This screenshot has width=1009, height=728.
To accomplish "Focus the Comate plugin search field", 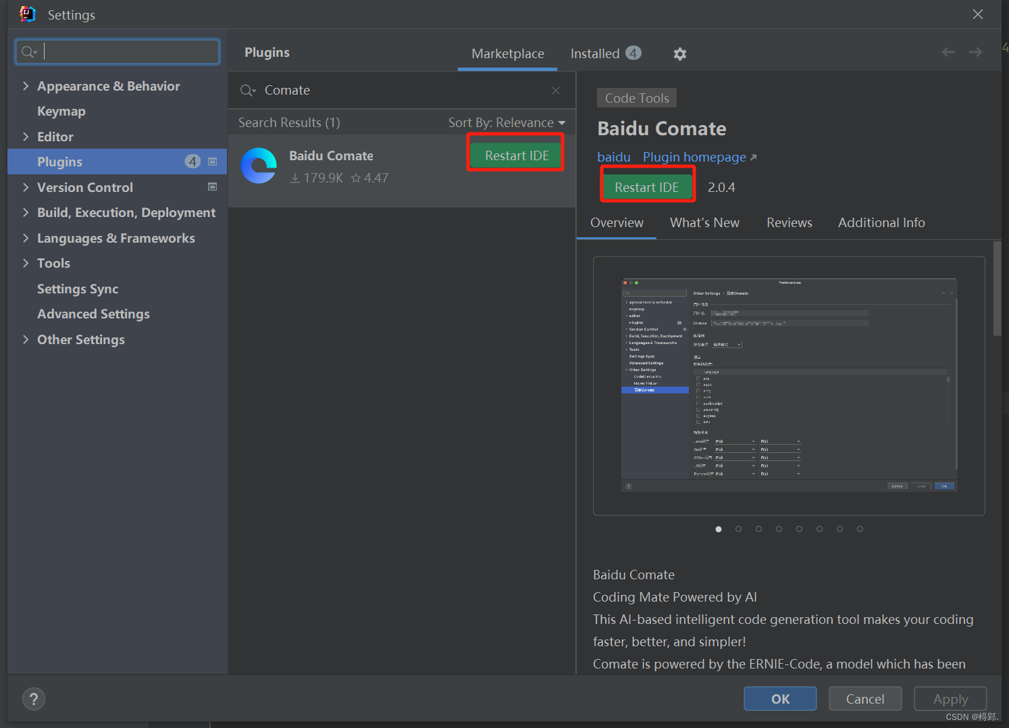I will [402, 91].
